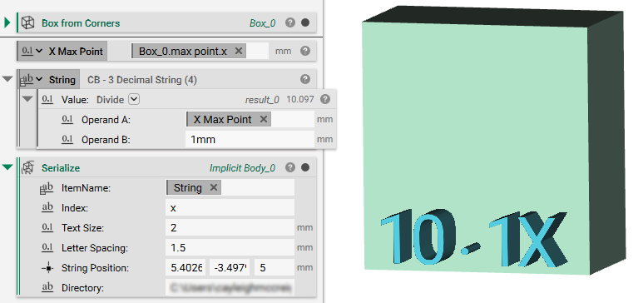Viewport: 643px width, 303px height.
Task: Click the Letter Spacing input field
Action: point(230,247)
